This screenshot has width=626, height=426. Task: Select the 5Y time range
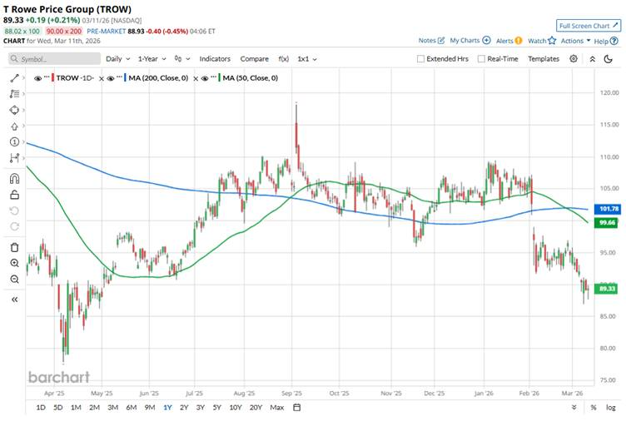coord(216,408)
